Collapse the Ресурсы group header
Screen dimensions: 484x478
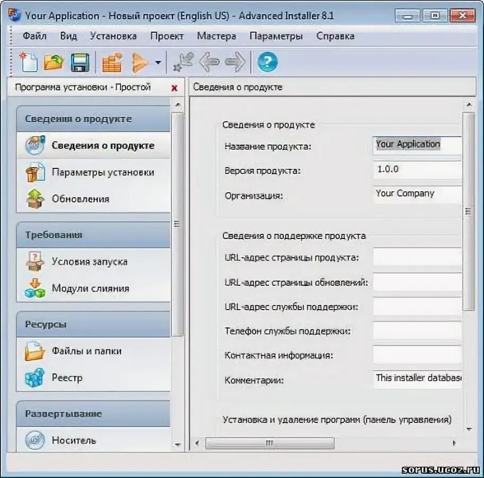coord(93,325)
